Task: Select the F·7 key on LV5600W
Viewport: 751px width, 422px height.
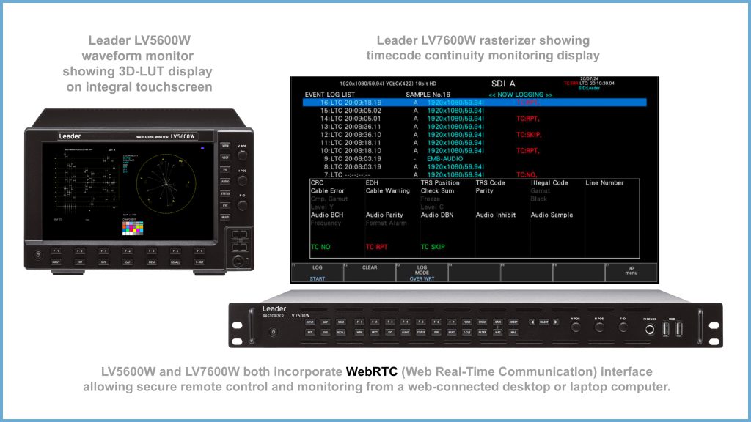Action: 199,251
